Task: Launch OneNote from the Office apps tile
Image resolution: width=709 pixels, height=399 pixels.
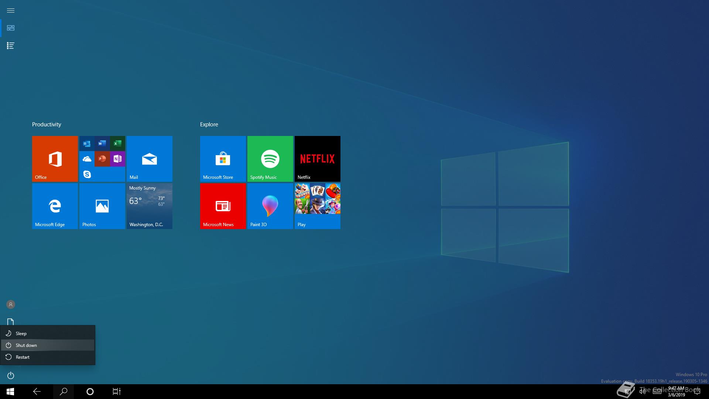Action: pyautogui.click(x=118, y=159)
